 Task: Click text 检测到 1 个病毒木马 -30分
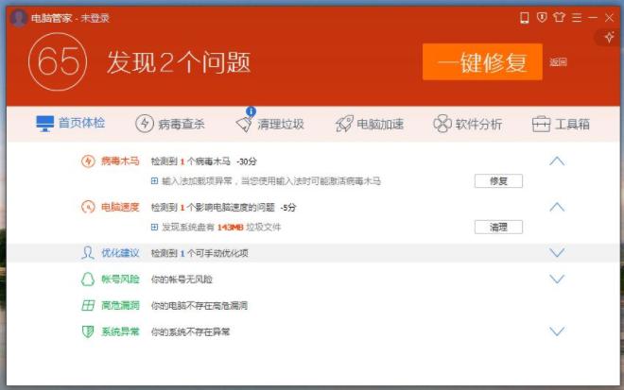tap(204, 161)
